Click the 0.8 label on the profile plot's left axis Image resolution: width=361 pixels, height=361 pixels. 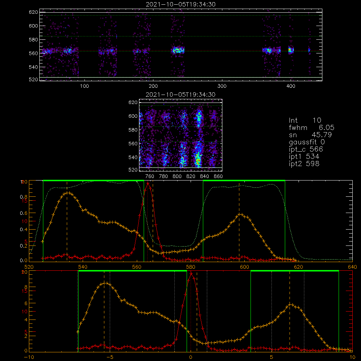click(x=23, y=197)
